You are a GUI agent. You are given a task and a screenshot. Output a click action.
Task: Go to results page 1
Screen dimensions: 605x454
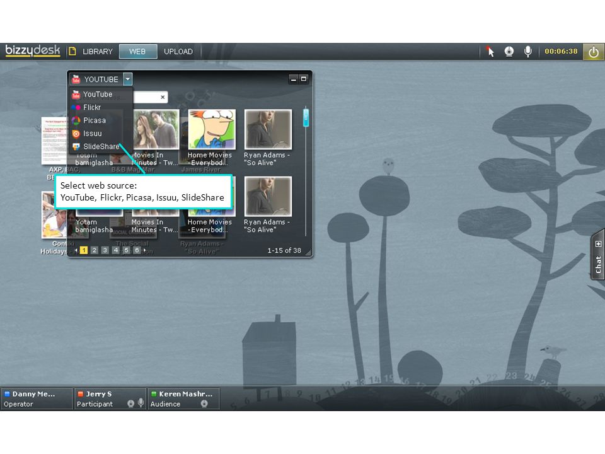[x=84, y=250]
